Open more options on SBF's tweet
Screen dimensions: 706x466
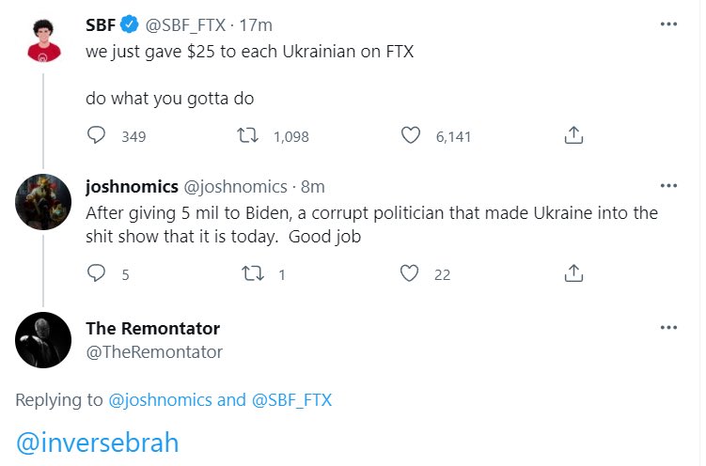[x=668, y=25]
